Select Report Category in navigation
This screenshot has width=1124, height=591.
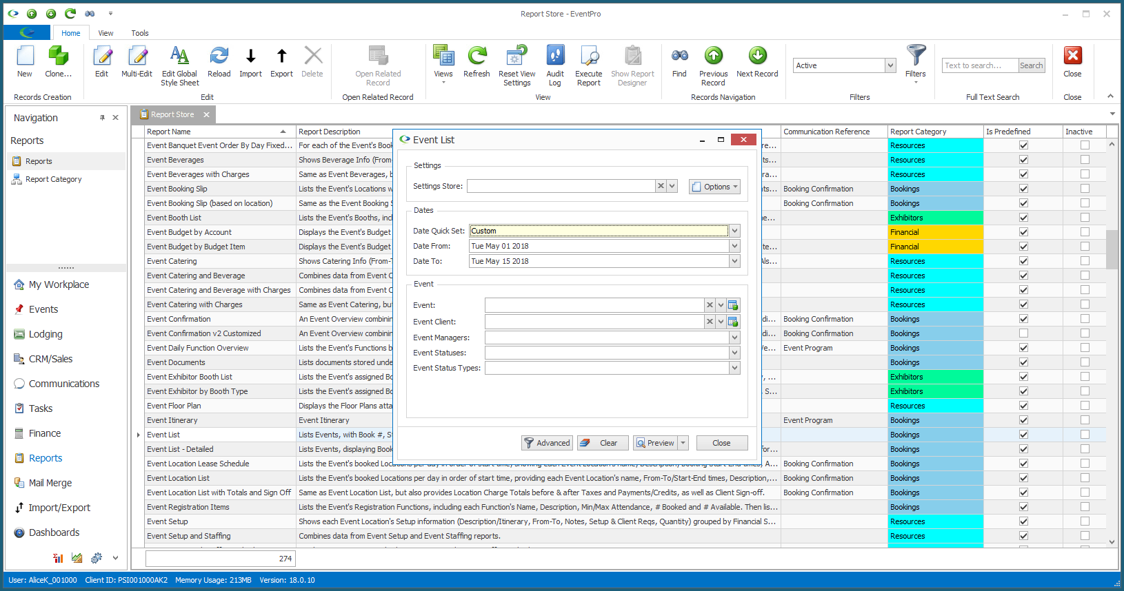click(53, 179)
